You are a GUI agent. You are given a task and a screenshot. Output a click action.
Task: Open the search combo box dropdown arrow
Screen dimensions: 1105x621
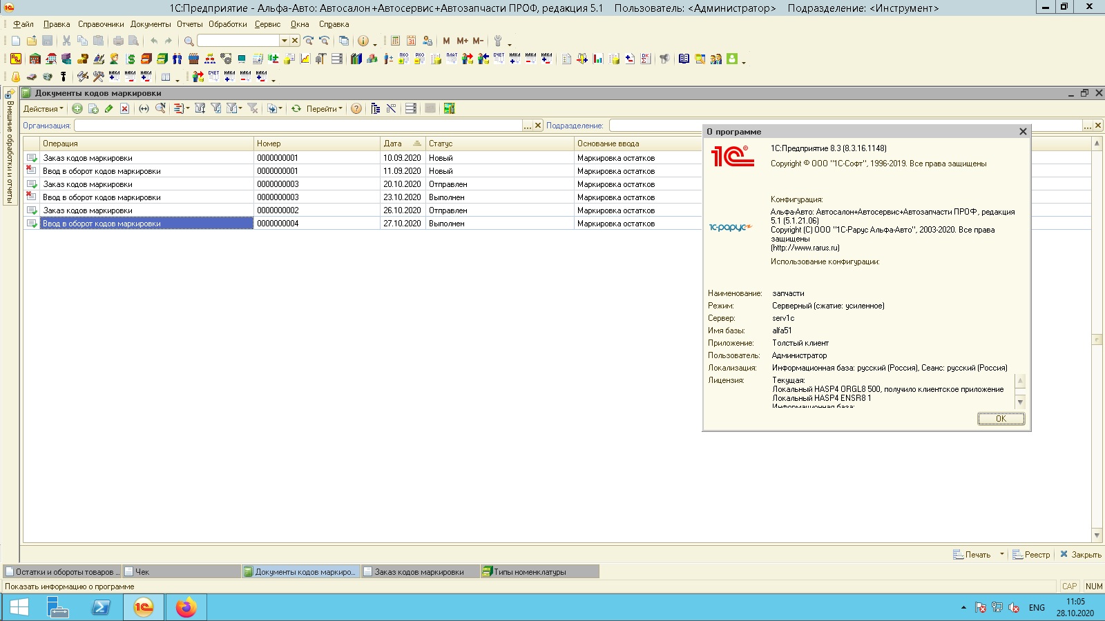coord(284,41)
